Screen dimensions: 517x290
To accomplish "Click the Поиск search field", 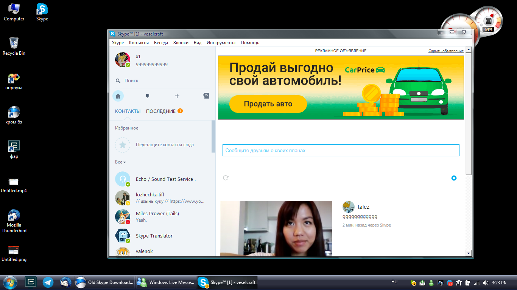I will [x=162, y=81].
